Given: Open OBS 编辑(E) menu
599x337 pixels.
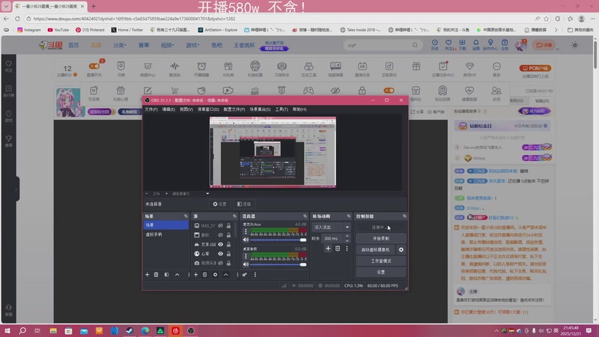Looking at the screenshot, I should click(168, 109).
